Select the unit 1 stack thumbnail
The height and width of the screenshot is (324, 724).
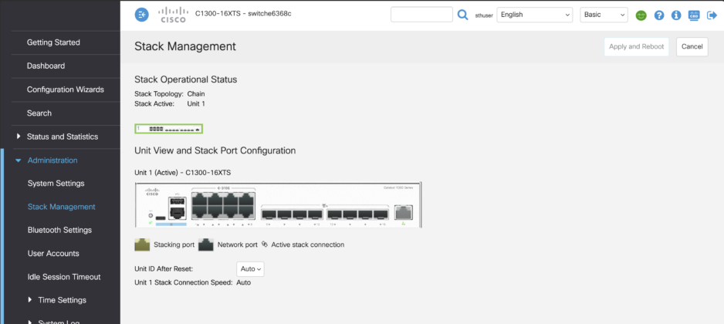tap(168, 129)
